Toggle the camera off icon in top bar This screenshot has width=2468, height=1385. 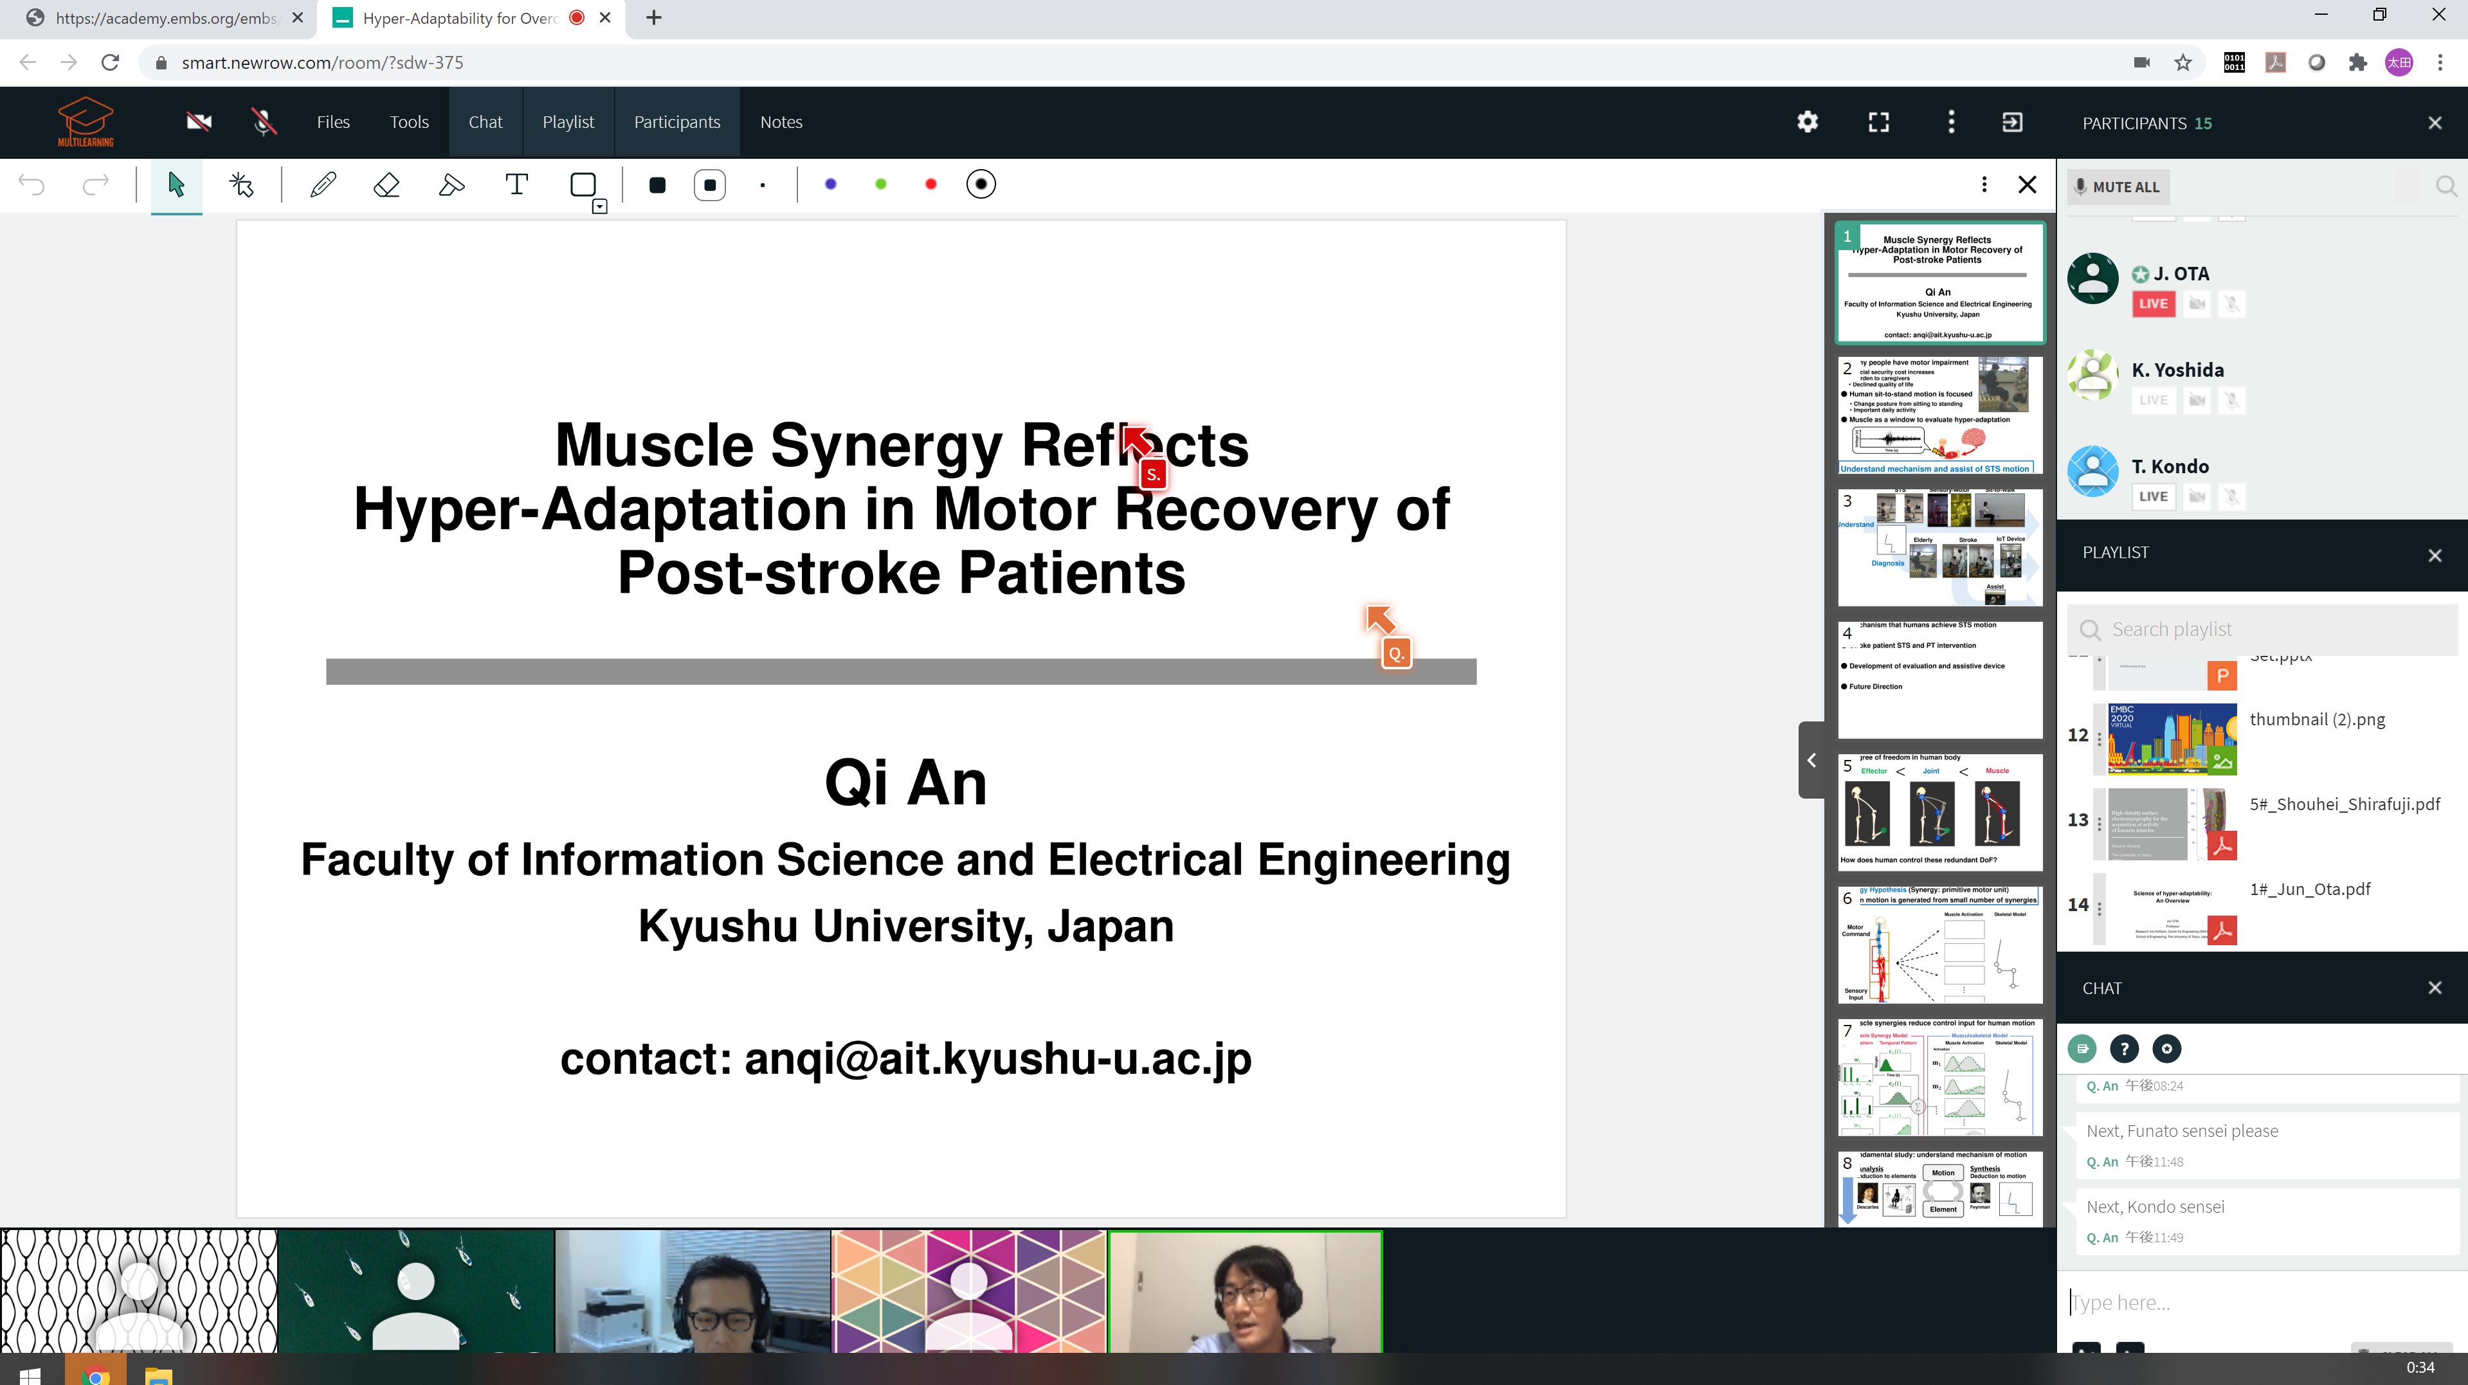point(198,122)
